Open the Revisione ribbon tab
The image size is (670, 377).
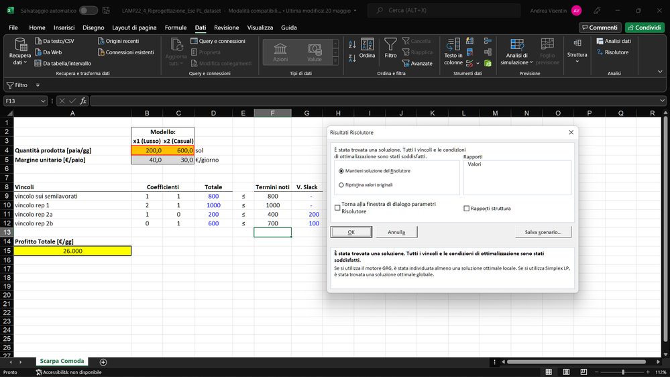tap(226, 28)
